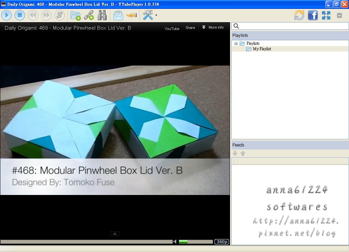Open search with binoculars icon

tap(102, 15)
